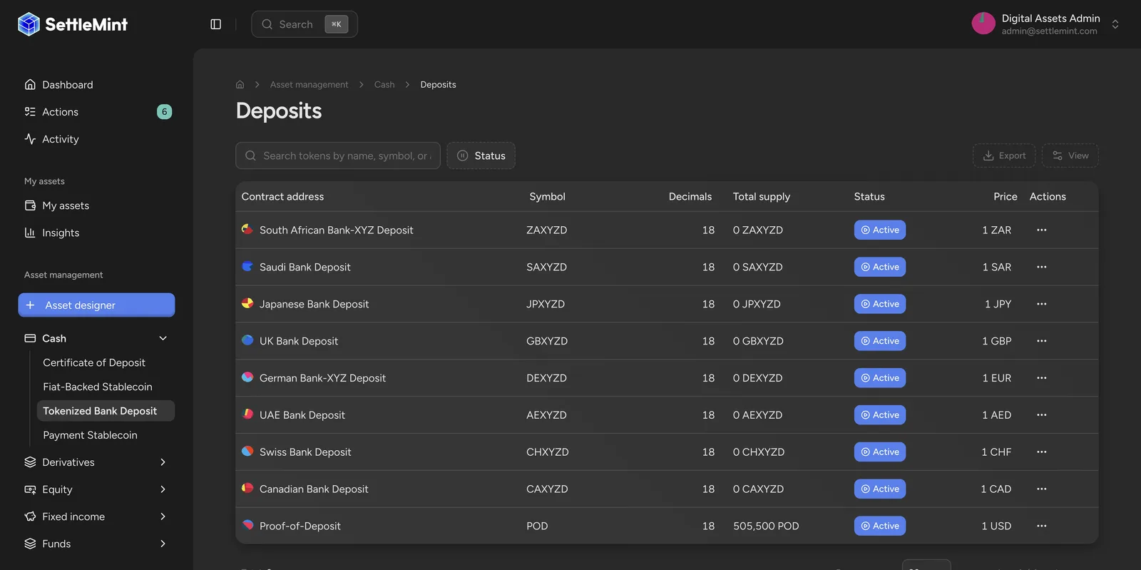Click the Export button

1004,156
